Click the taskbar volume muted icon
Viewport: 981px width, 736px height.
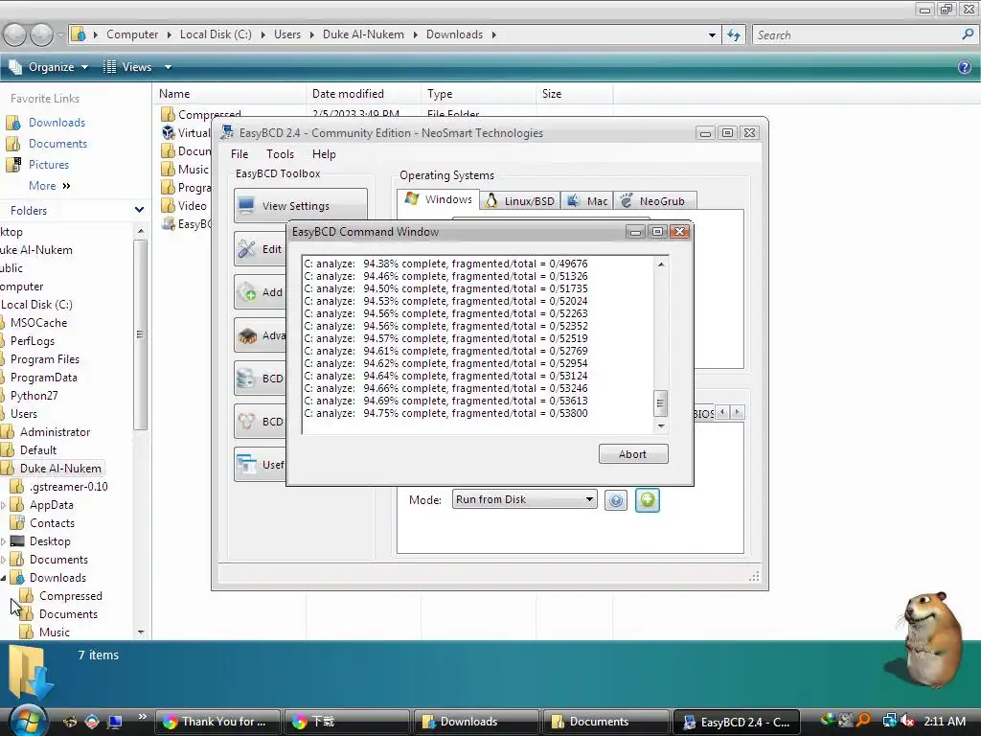point(907,721)
